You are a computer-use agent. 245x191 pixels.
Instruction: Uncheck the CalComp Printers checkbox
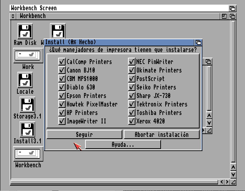tap(62, 62)
